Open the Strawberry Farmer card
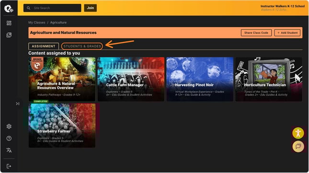Image resolution: width=309 pixels, height=173 pixels. tap(62, 125)
